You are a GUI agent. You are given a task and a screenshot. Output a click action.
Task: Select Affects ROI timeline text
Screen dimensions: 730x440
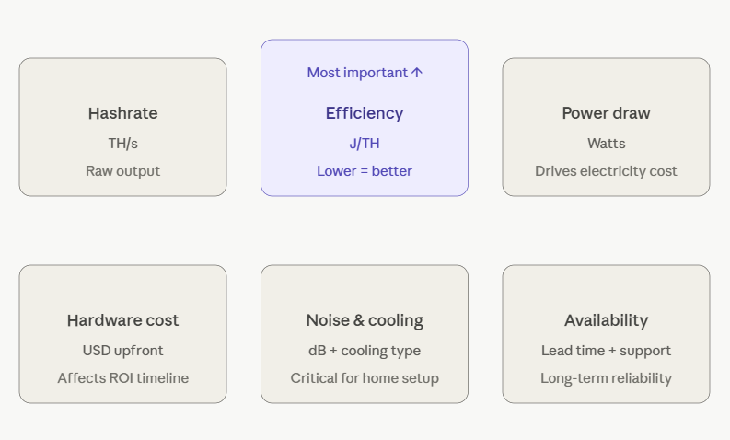(123, 378)
